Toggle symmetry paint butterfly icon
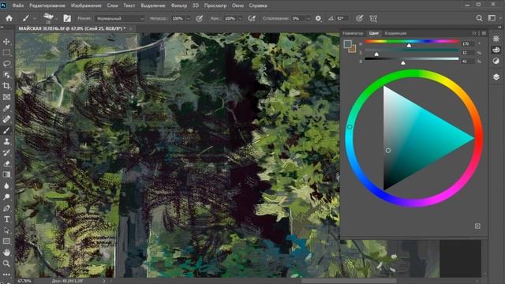This screenshot has height=284, width=505. tap(373, 18)
